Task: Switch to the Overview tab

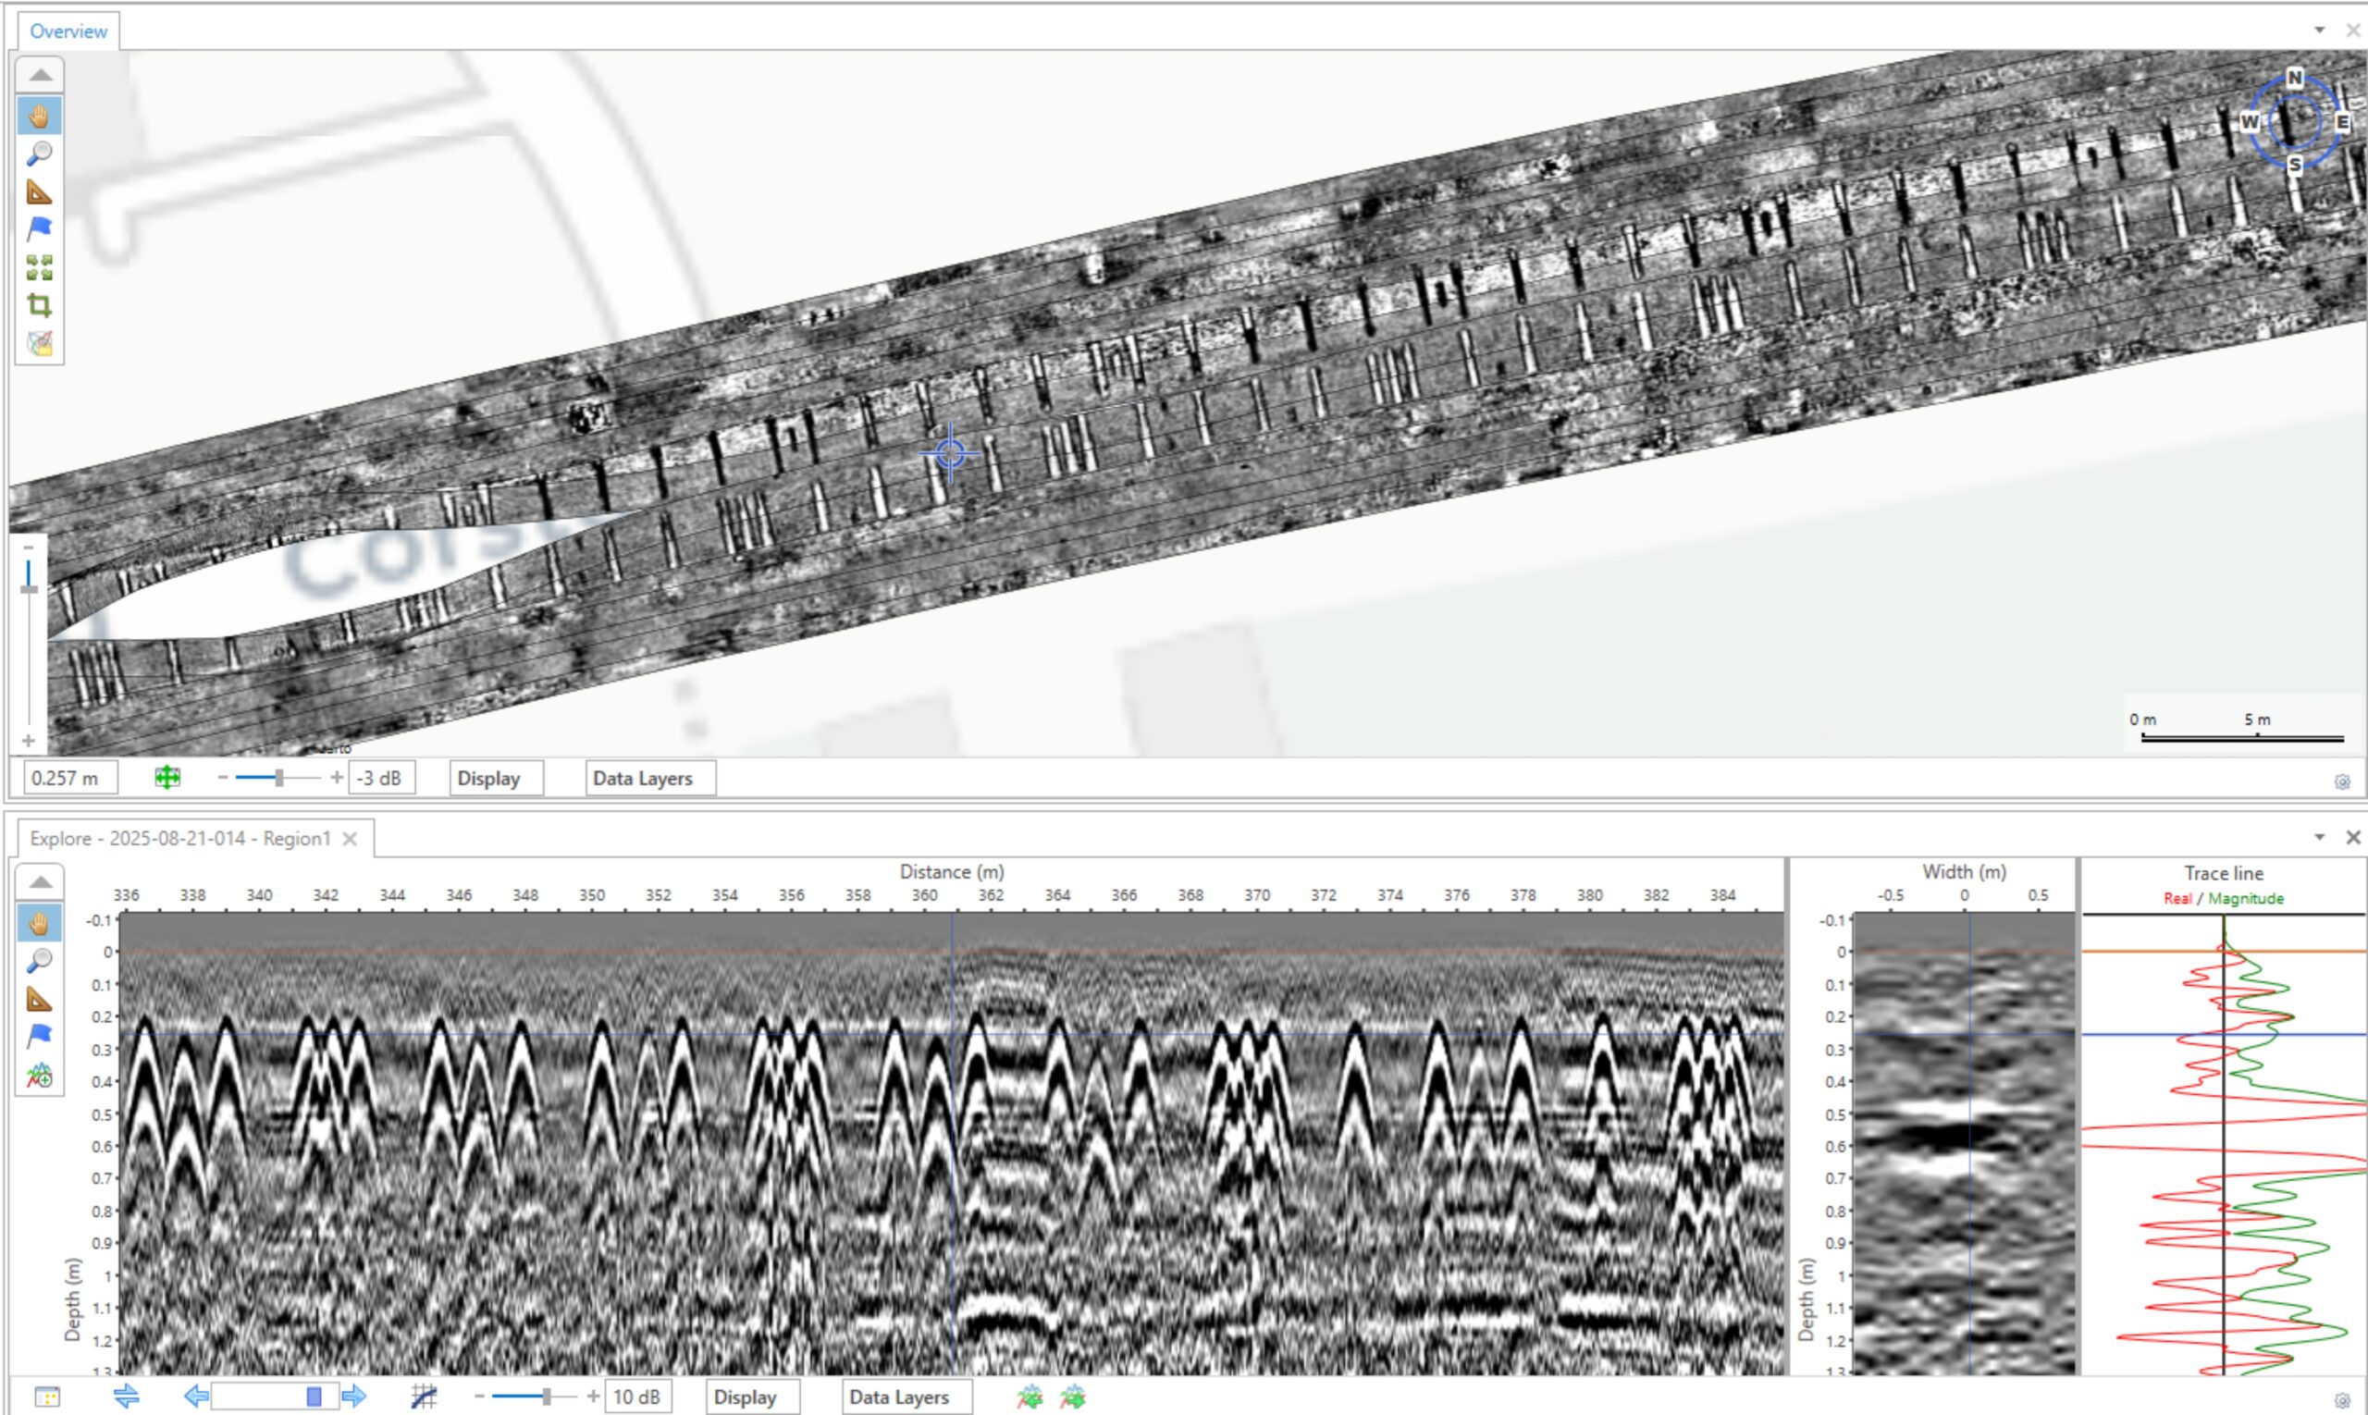Action: (x=68, y=31)
